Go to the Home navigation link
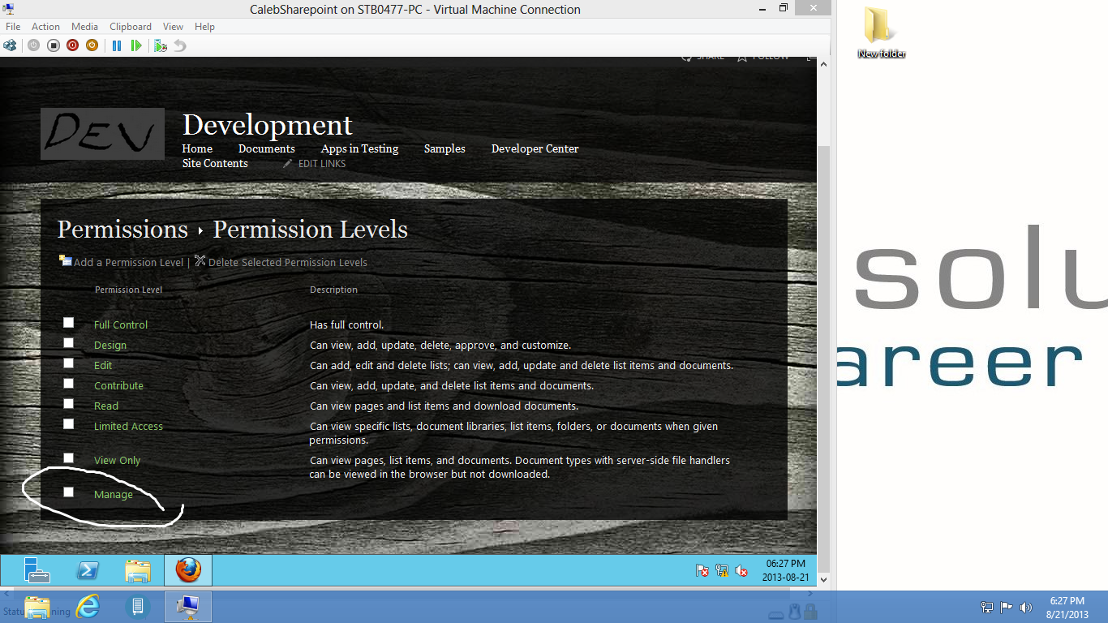The width and height of the screenshot is (1108, 623). pos(197,149)
